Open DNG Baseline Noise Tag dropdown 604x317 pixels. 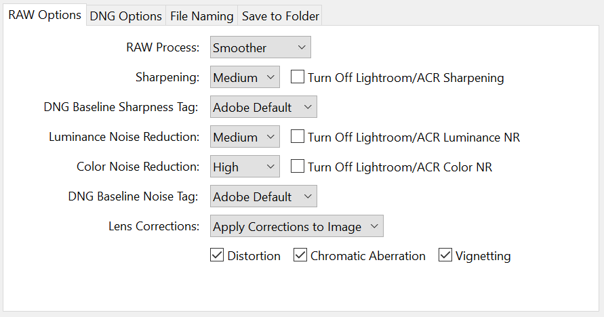pyautogui.click(x=263, y=197)
